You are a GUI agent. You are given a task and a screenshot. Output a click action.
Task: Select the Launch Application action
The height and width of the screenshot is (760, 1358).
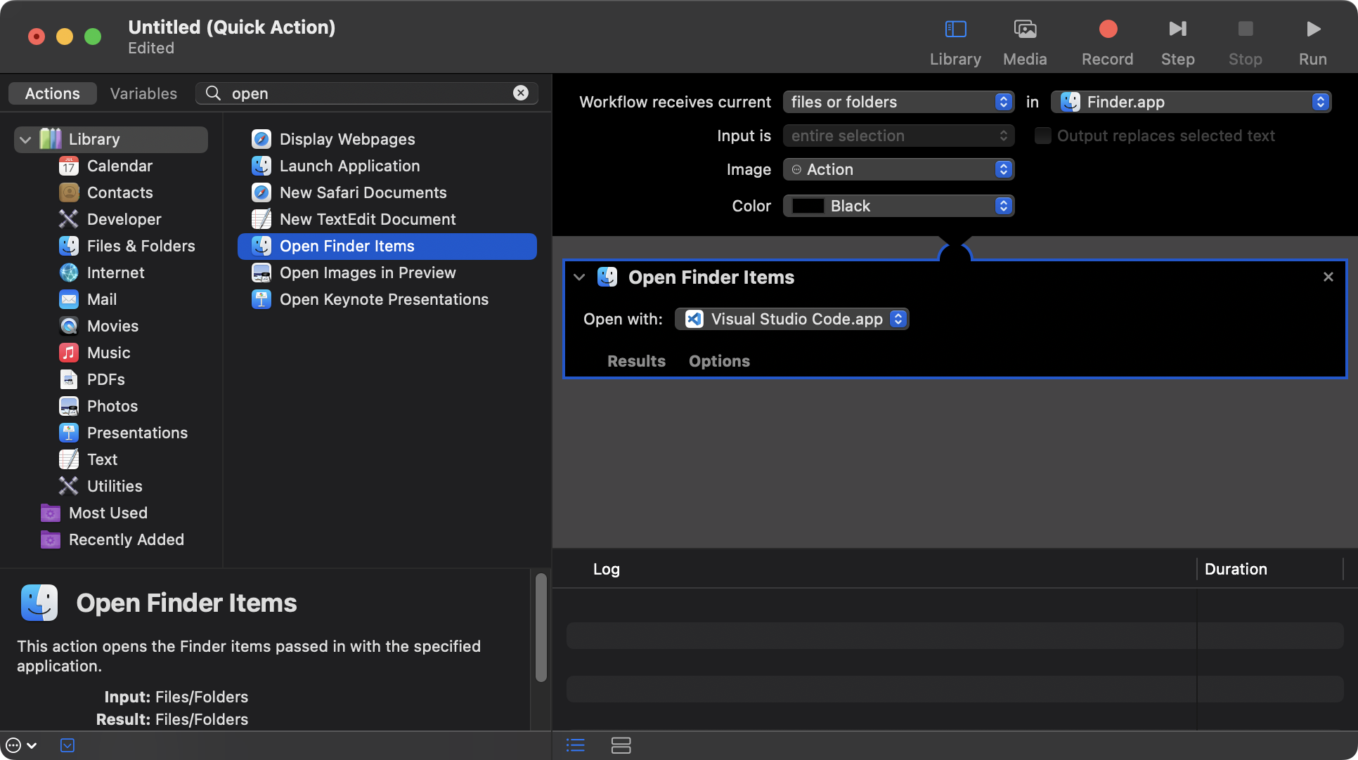(349, 166)
